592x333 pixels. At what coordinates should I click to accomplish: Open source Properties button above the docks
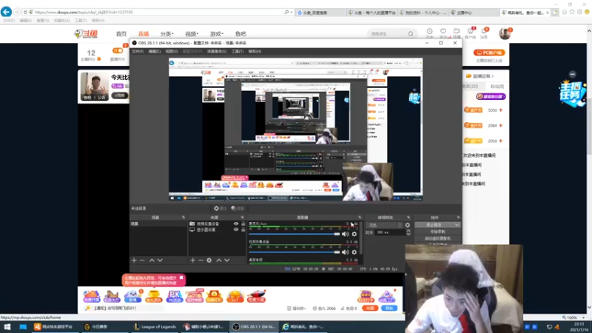click(x=220, y=209)
